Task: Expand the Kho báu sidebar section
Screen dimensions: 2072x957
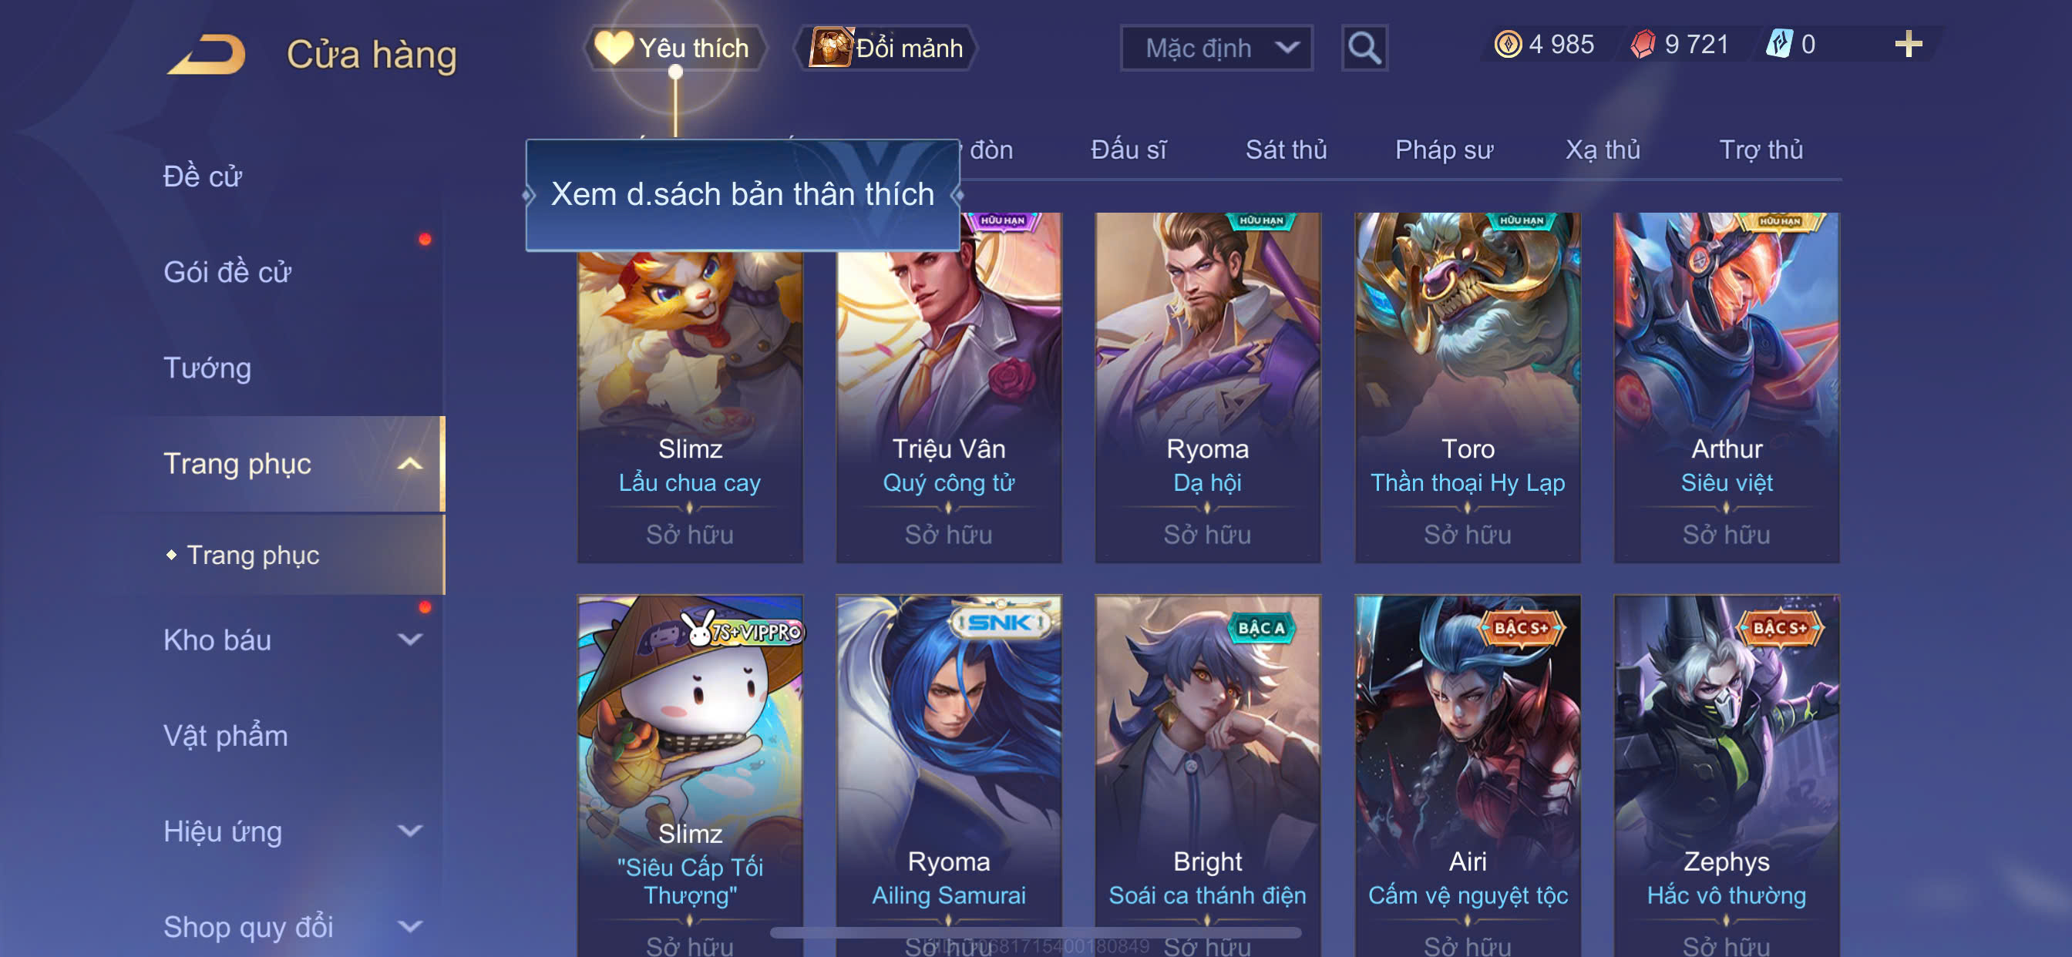Action: pyautogui.click(x=409, y=640)
